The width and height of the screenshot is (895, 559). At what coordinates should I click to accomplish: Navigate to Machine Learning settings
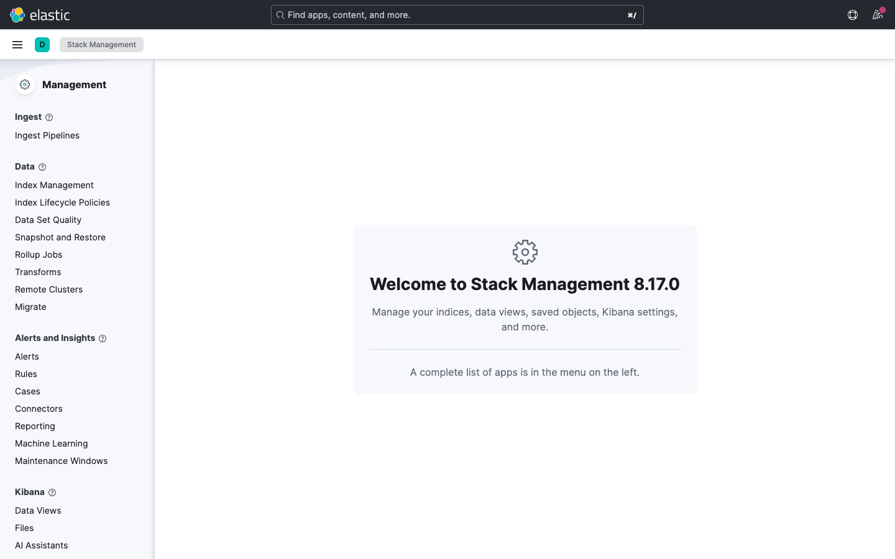[x=51, y=443]
